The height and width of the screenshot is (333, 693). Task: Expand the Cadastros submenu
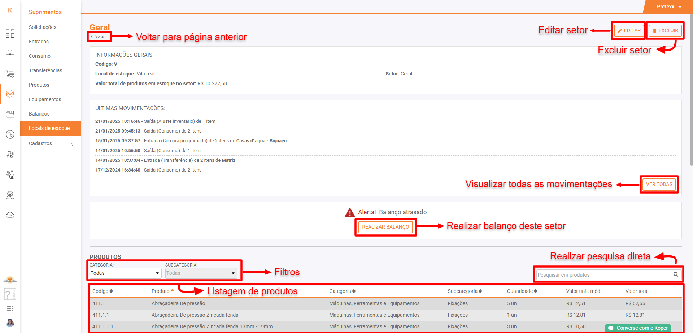(51, 144)
